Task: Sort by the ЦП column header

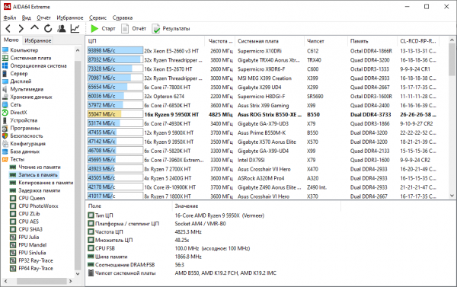Action: click(x=145, y=41)
